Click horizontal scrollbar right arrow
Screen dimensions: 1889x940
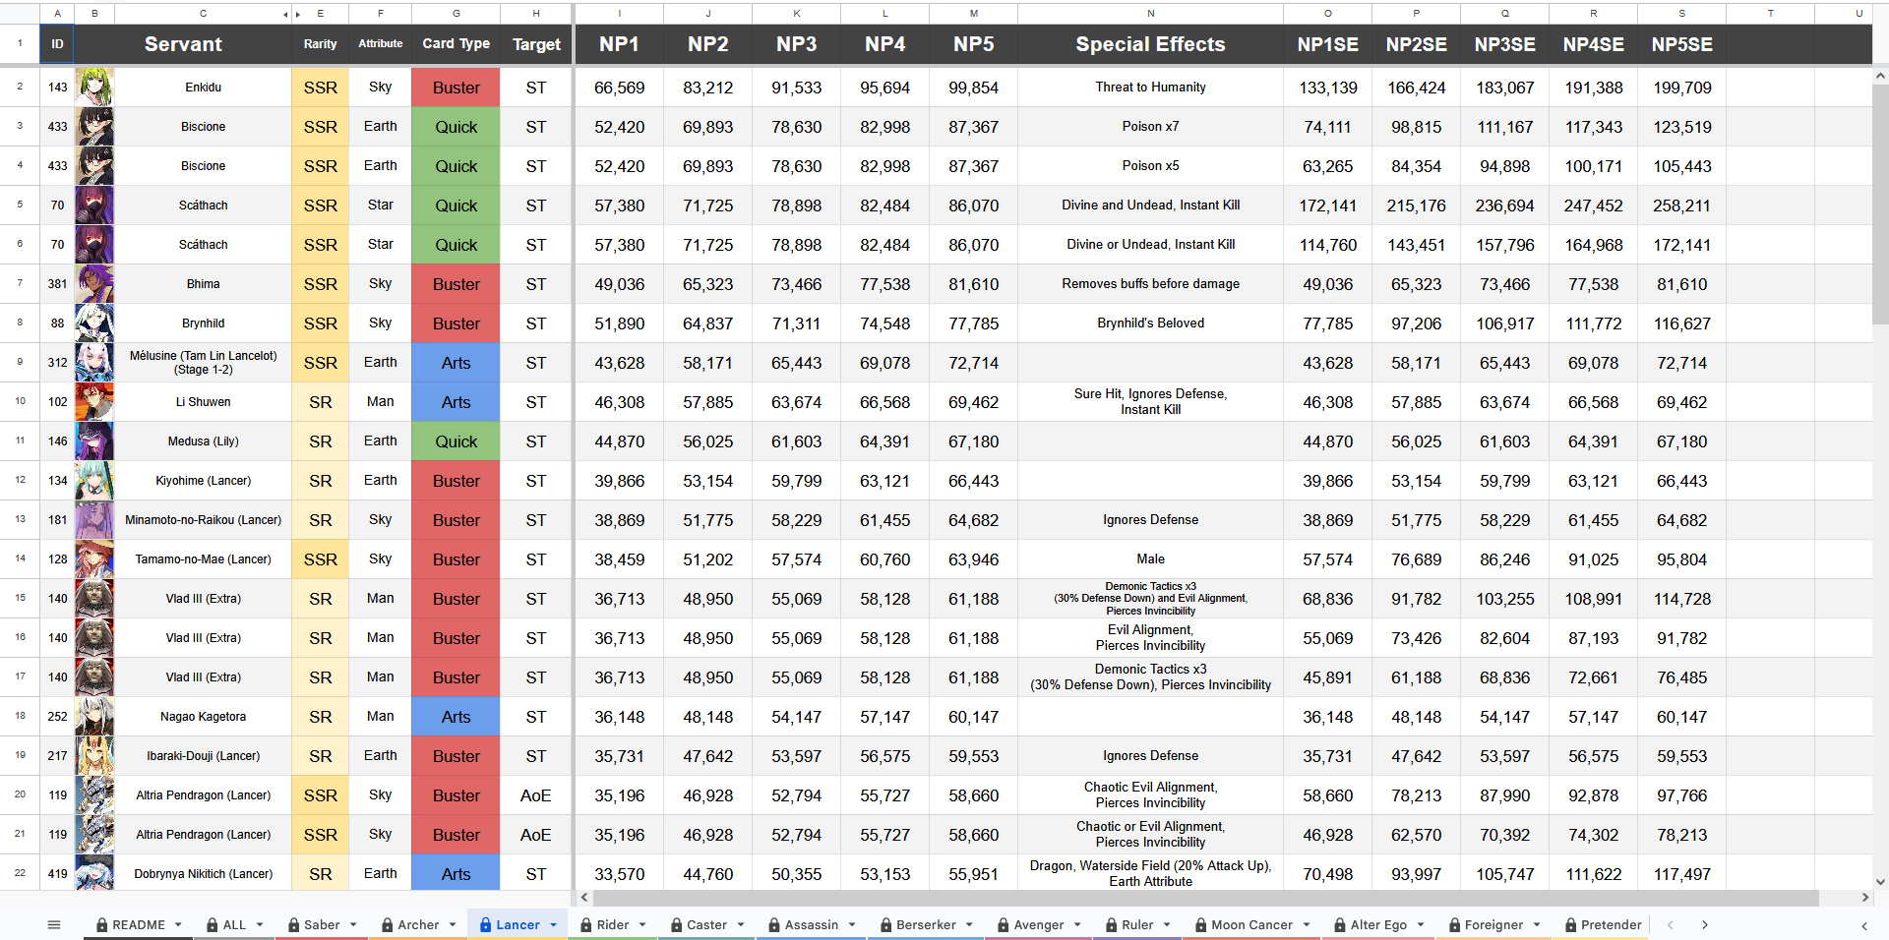click(x=1864, y=897)
